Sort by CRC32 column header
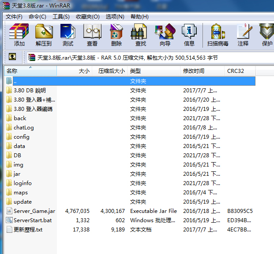The width and height of the screenshot is (274, 254). [240, 71]
